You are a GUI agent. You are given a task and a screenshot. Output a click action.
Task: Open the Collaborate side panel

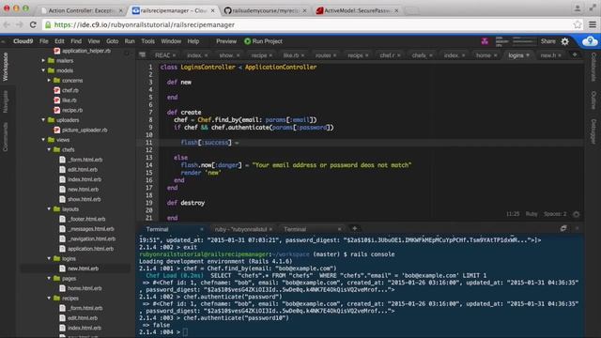(593, 67)
